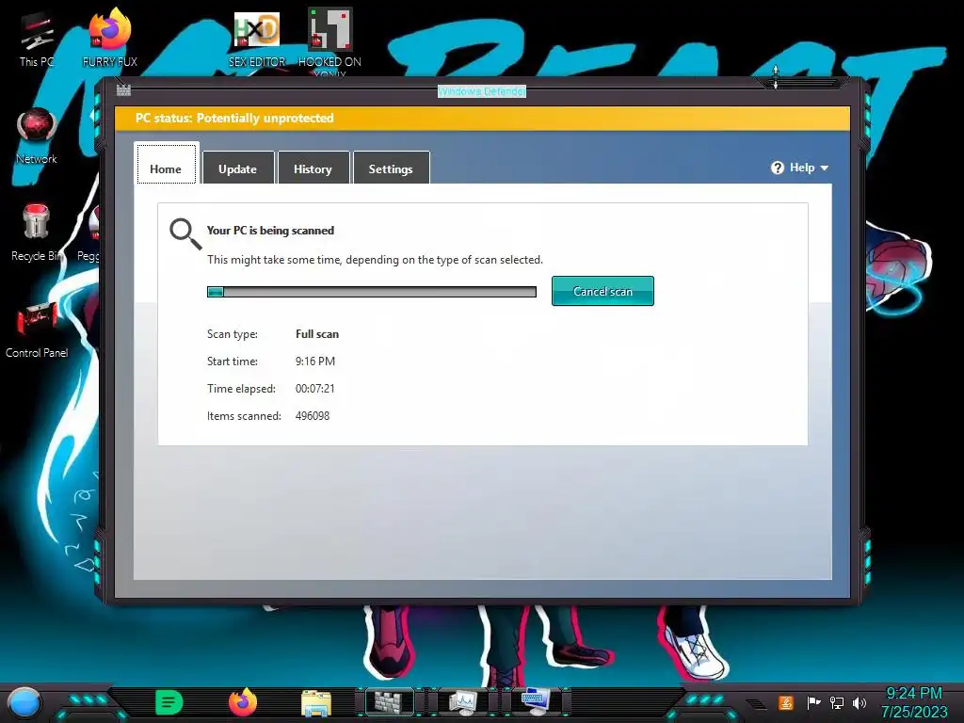
Task: Click the Windows Defender title bar icon
Action: tap(123, 90)
